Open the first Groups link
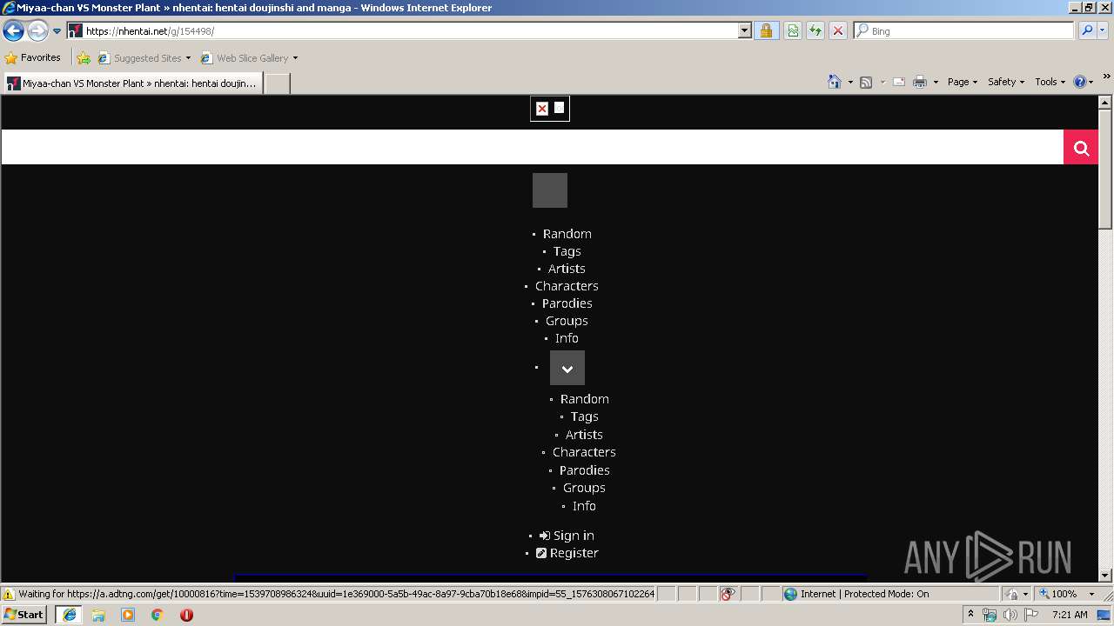Image resolution: width=1114 pixels, height=626 pixels. (567, 321)
